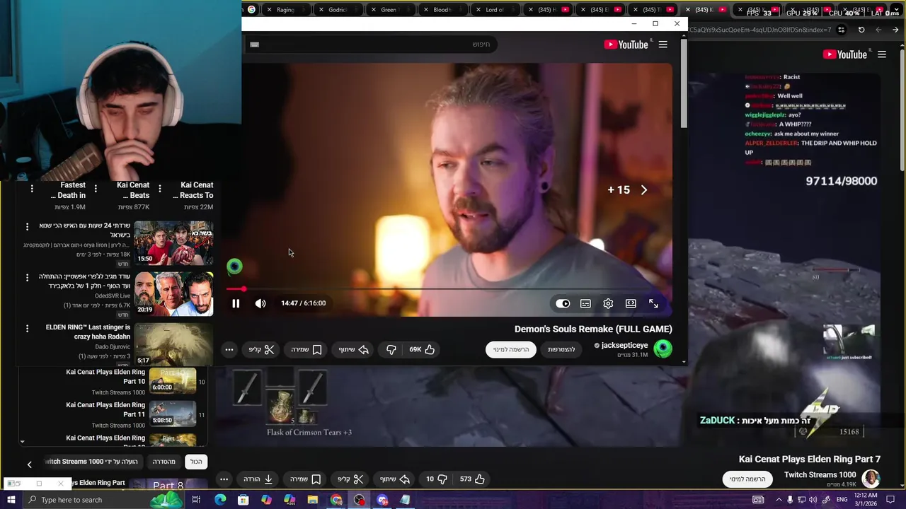This screenshot has height=509, width=906.
Task: Switch to the Bloodh browser tab
Action: coord(442,10)
